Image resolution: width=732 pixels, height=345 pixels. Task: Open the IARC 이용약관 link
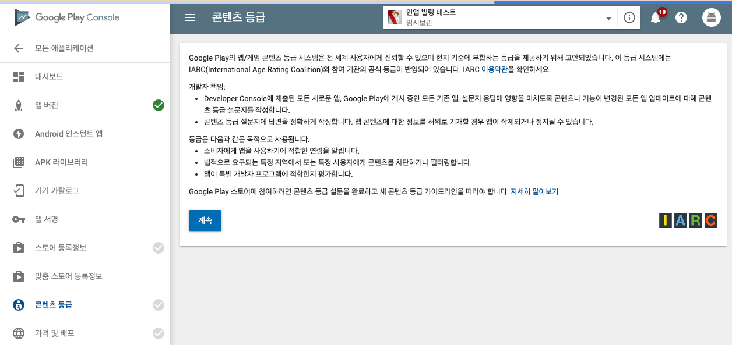[x=495, y=69]
